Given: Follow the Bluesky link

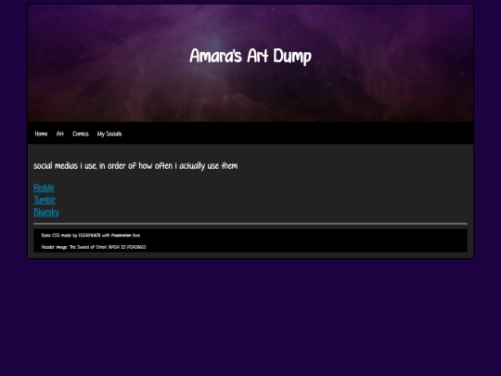Looking at the screenshot, I should (x=46, y=212).
